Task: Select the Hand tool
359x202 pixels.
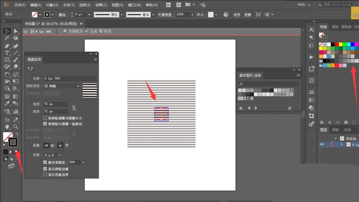Action: [x=7, y=126]
